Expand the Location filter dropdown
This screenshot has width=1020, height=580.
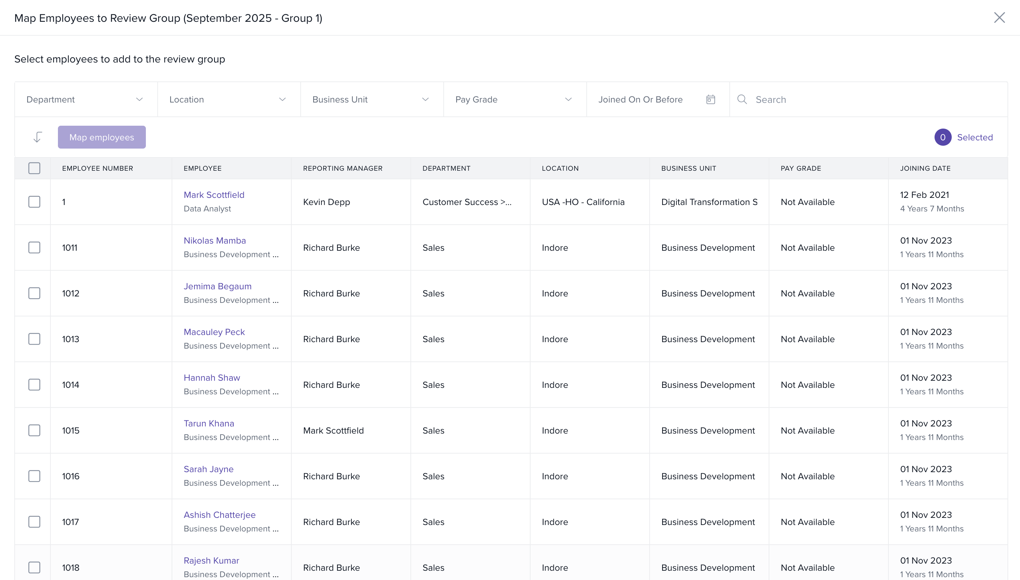pos(228,99)
